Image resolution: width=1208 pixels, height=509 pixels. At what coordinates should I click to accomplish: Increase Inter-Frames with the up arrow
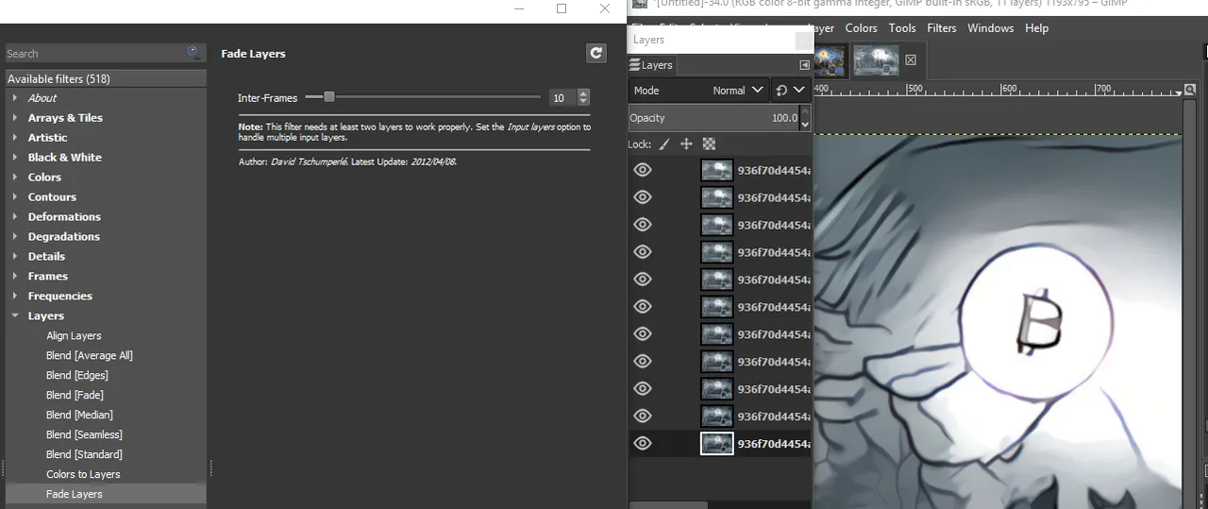point(583,93)
